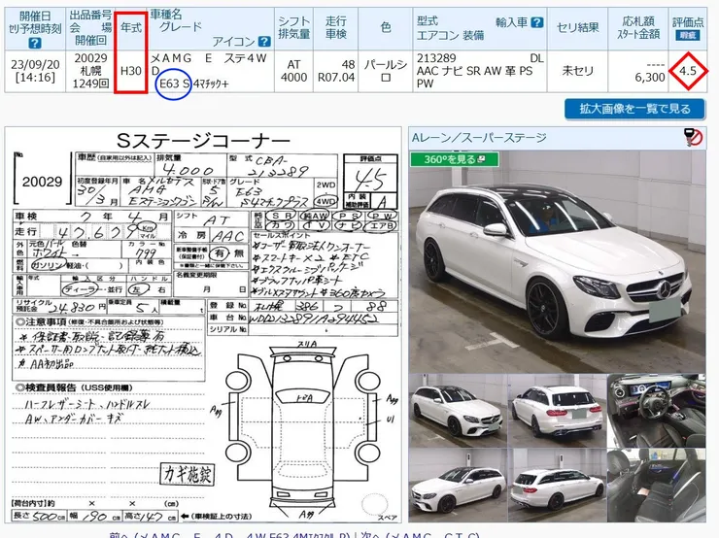Click the 213289 model code
The height and width of the screenshot is (538, 719).
436,58
